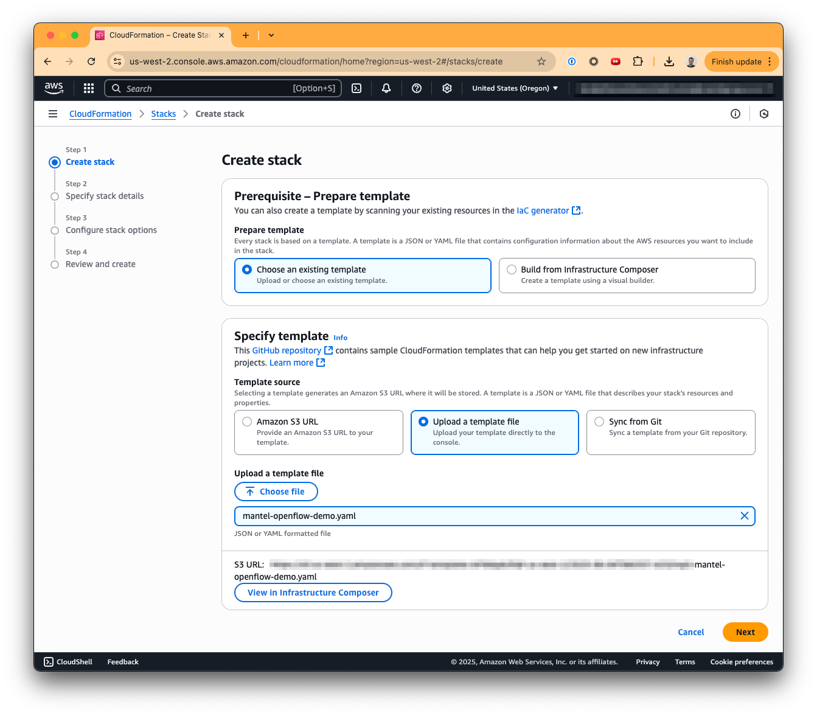The height and width of the screenshot is (716, 817).
Task: Open Feedback in the footer
Action: pyautogui.click(x=123, y=662)
